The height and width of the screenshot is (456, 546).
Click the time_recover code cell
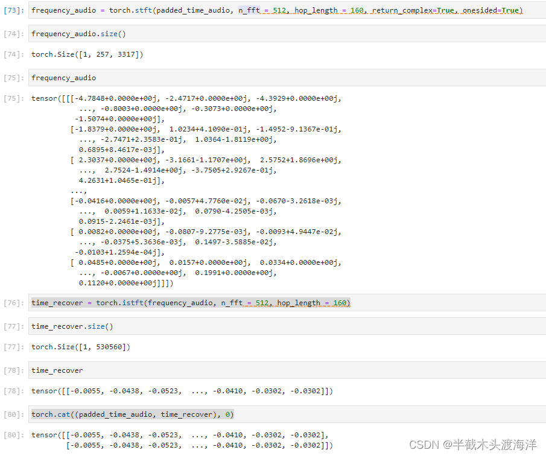[287, 370]
